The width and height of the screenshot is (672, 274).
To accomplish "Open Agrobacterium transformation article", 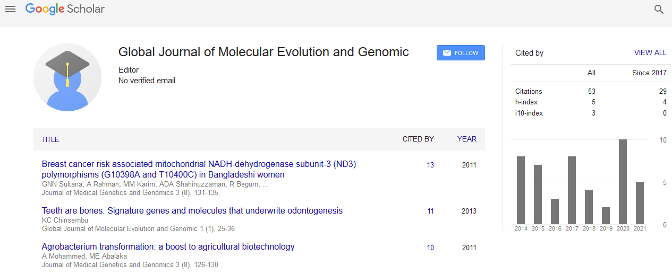I will click(168, 247).
